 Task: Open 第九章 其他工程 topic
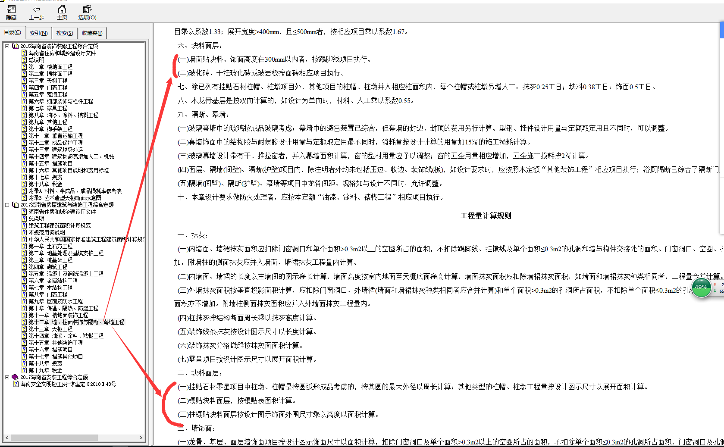pos(48,122)
